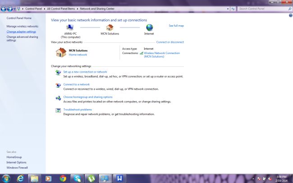Open the Windows Start menu
293x183 pixels.
tap(6, 178)
